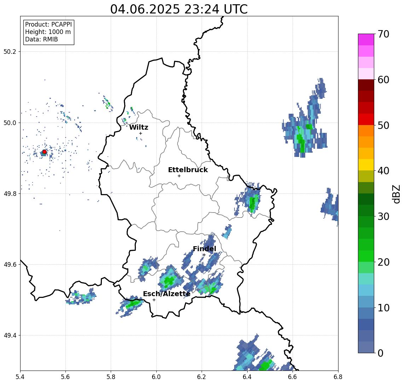Click the Ettelbruck city label
Image resolution: width=405 pixels, height=384 pixels.
188,170
